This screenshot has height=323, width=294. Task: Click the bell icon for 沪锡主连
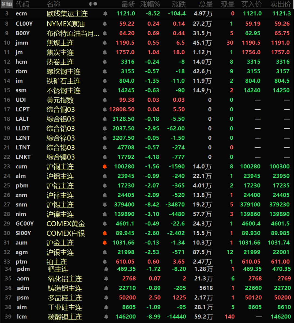tap(105, 205)
